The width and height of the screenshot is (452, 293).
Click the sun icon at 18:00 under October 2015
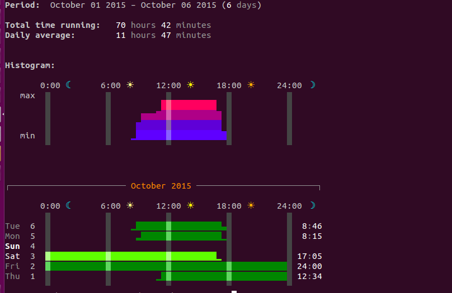pos(251,205)
